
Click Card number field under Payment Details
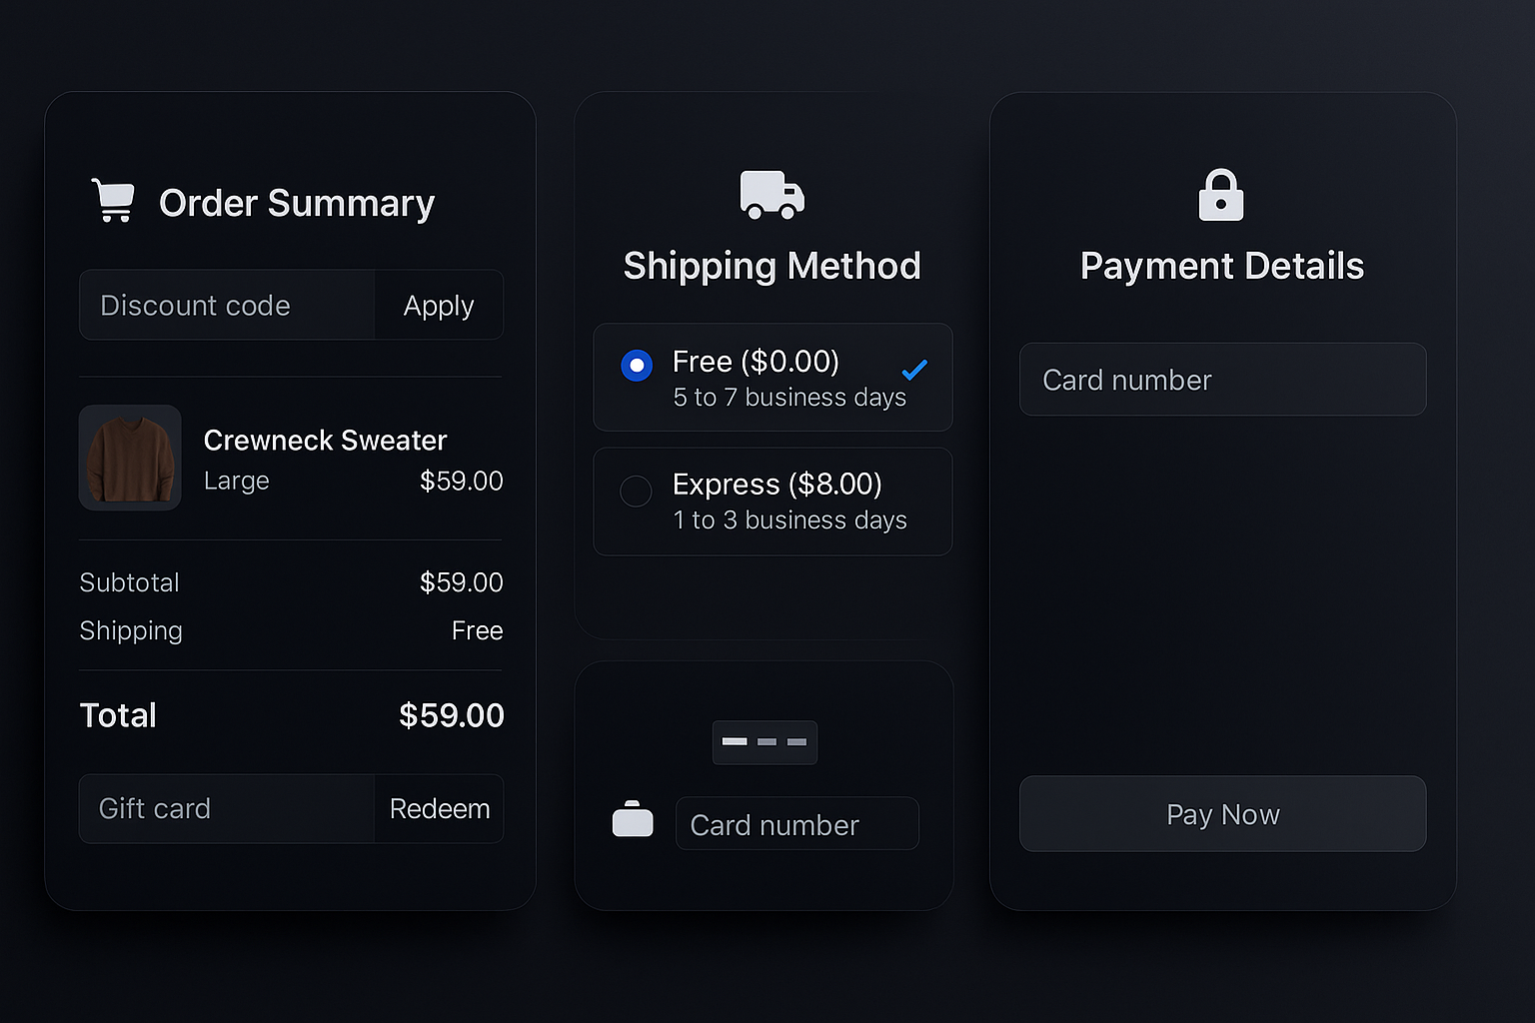coord(1222,380)
